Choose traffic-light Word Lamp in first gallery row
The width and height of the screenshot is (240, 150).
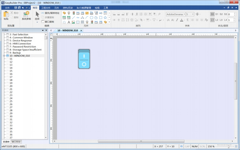pyautogui.click(x=73, y=13)
